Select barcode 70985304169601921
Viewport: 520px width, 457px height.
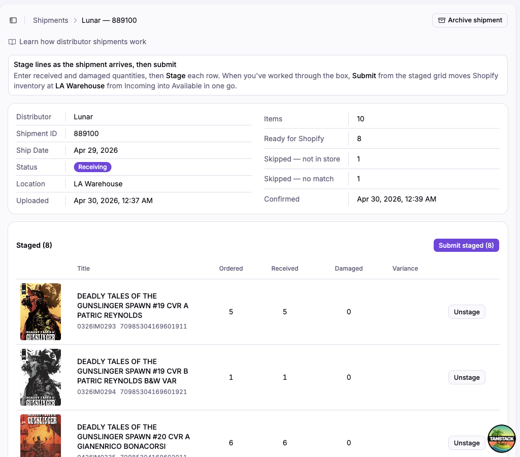pos(153,391)
